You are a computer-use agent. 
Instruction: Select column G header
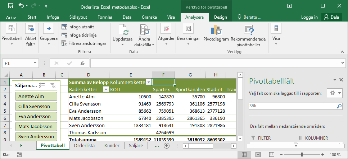[x=190, y=75]
